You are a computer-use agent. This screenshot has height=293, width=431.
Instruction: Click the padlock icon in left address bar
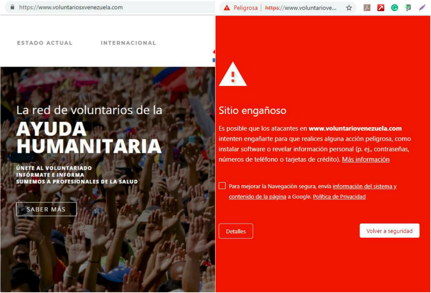click(x=13, y=7)
